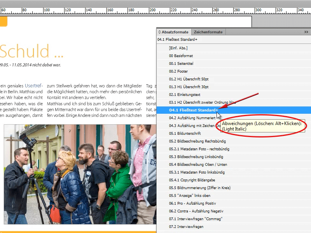Image resolution: width=311 pixels, height=233 pixels.
Task: Click the italic date subtitle line
Action: coord(30,65)
